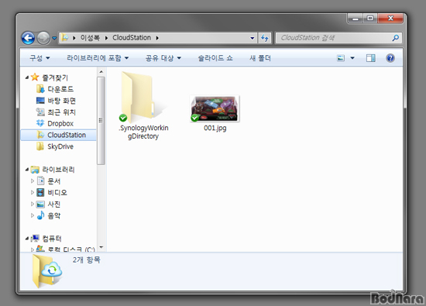The width and height of the screenshot is (426, 306).
Task: Open the 음악 library
Action: [x=53, y=216]
